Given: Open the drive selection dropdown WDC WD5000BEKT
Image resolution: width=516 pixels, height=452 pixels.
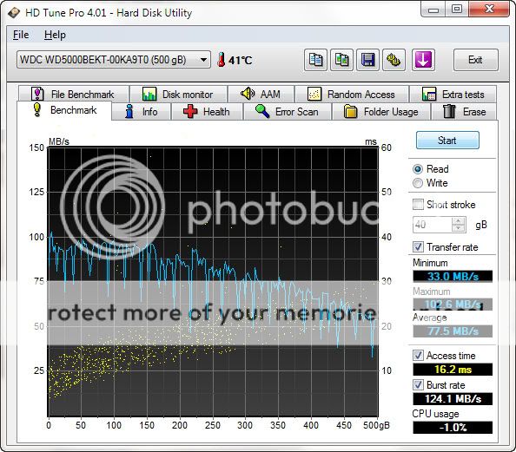Looking at the screenshot, I should 114,60.
